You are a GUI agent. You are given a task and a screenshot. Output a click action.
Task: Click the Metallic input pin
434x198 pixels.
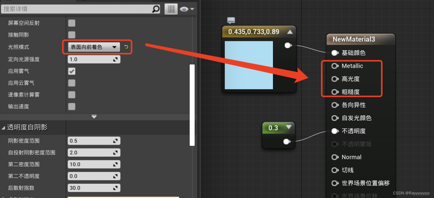pyautogui.click(x=335, y=66)
